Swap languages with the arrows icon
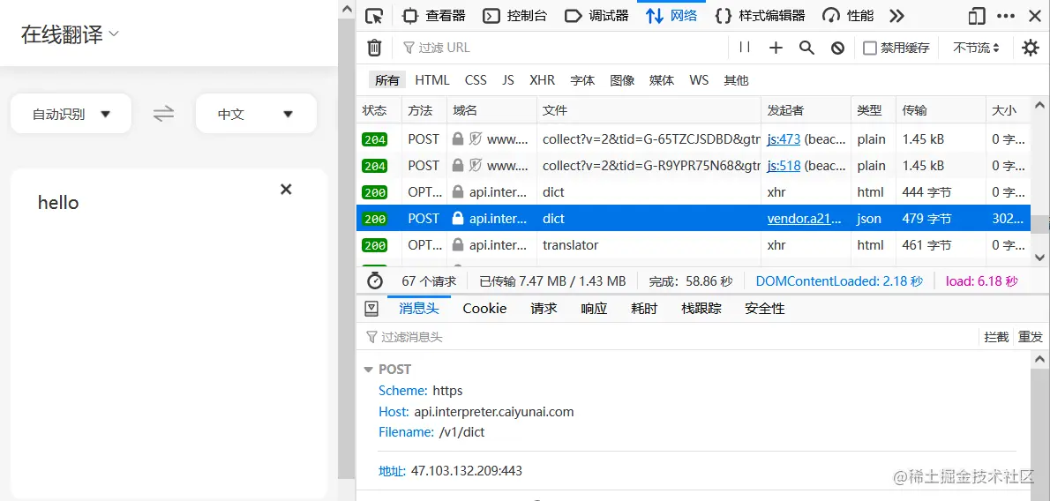This screenshot has width=1050, height=501. [x=163, y=114]
